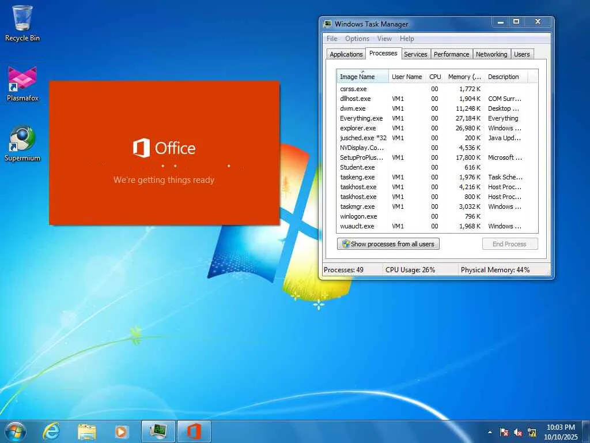Open the Recycle Bin desktop icon
The width and height of the screenshot is (590, 443).
coord(22,23)
